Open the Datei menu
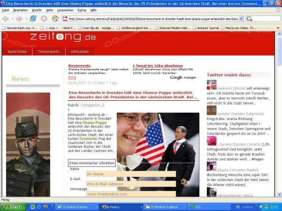The width and height of the screenshot is (282, 211). click(x=5, y=10)
